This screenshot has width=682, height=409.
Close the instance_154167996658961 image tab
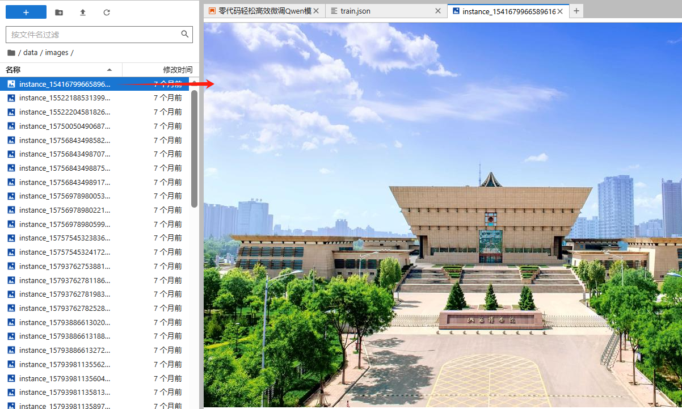[561, 11]
